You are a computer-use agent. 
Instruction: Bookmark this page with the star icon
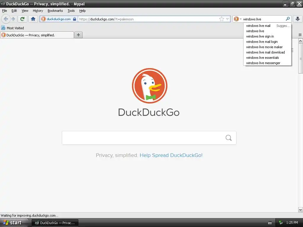[x=221, y=19]
